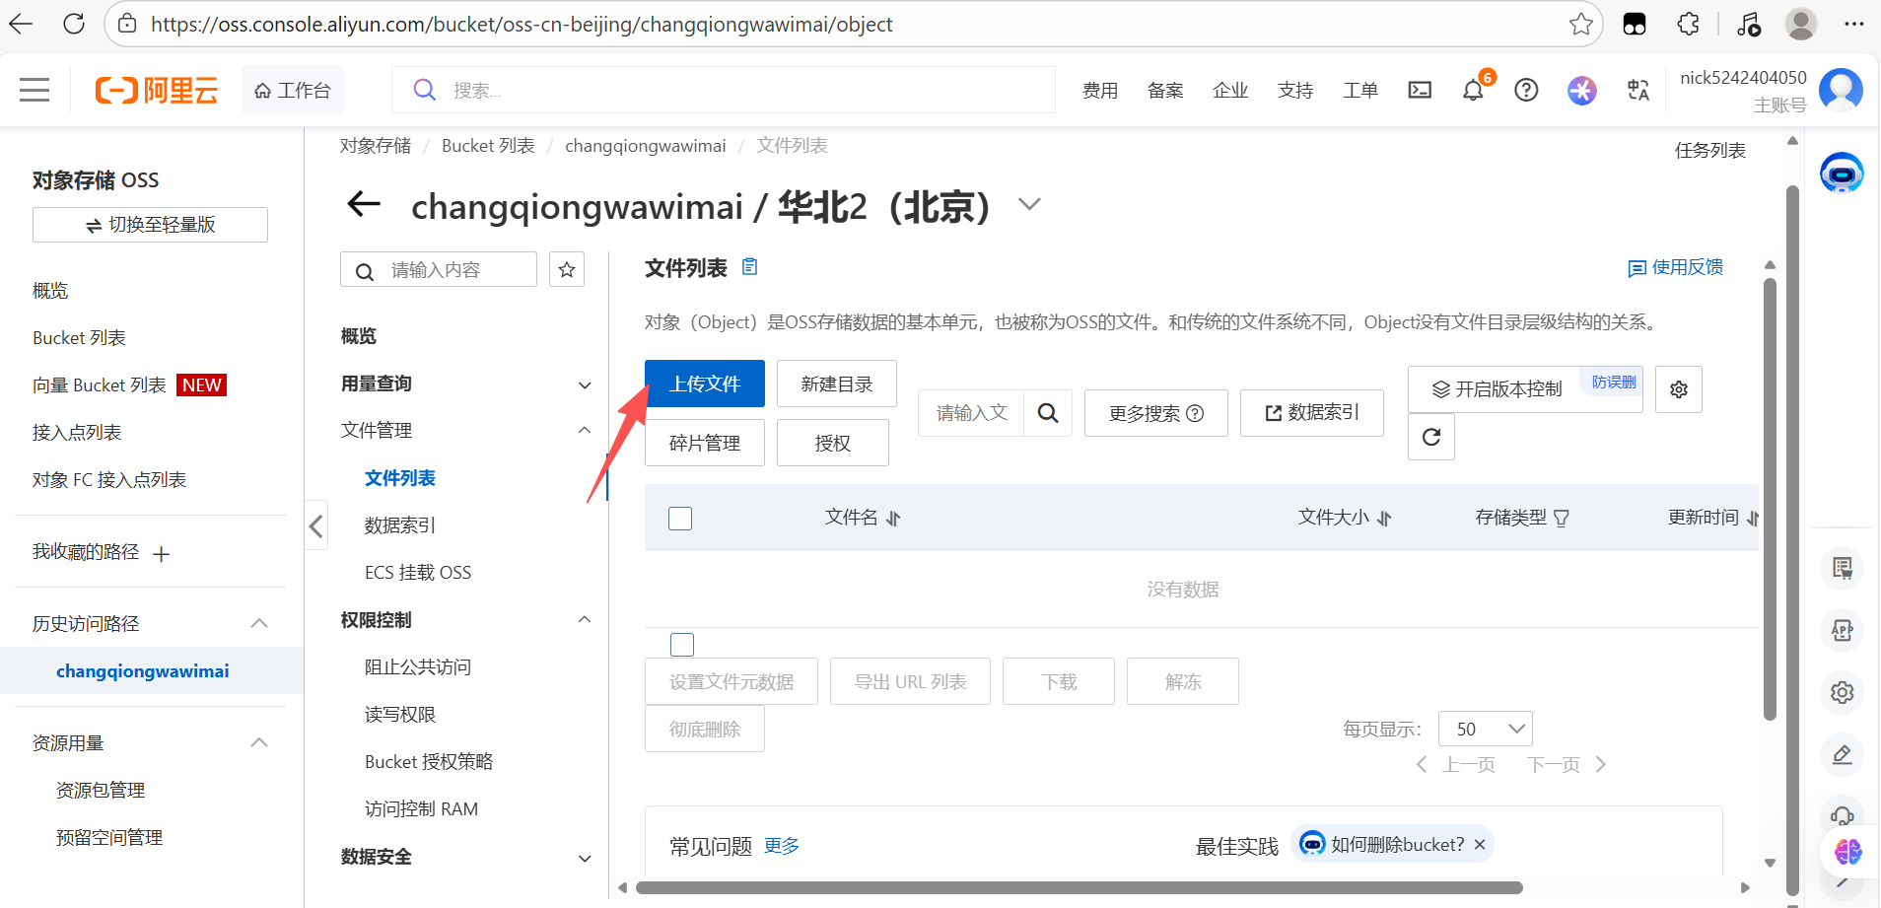Open the help question mark icon
1881x908 pixels.
tap(1526, 90)
